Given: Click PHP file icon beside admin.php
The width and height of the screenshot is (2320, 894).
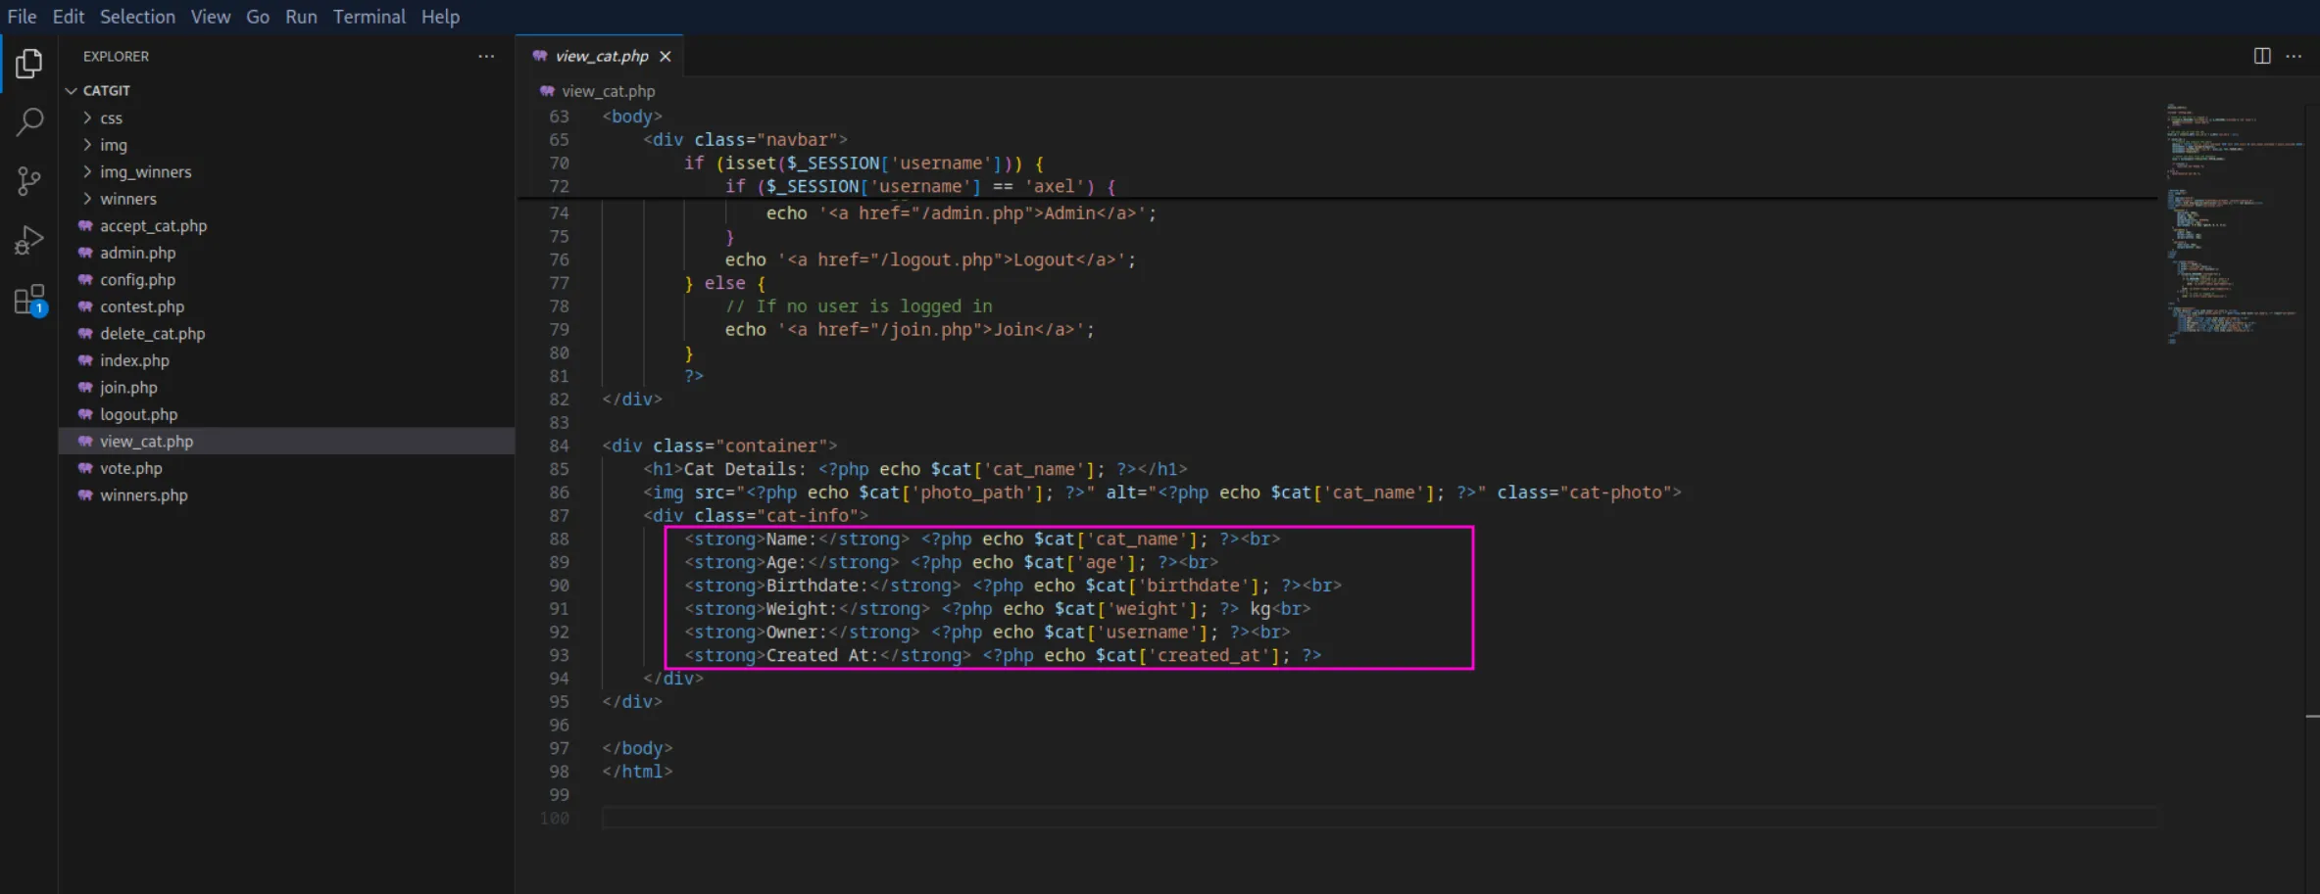Looking at the screenshot, I should pyautogui.click(x=85, y=253).
